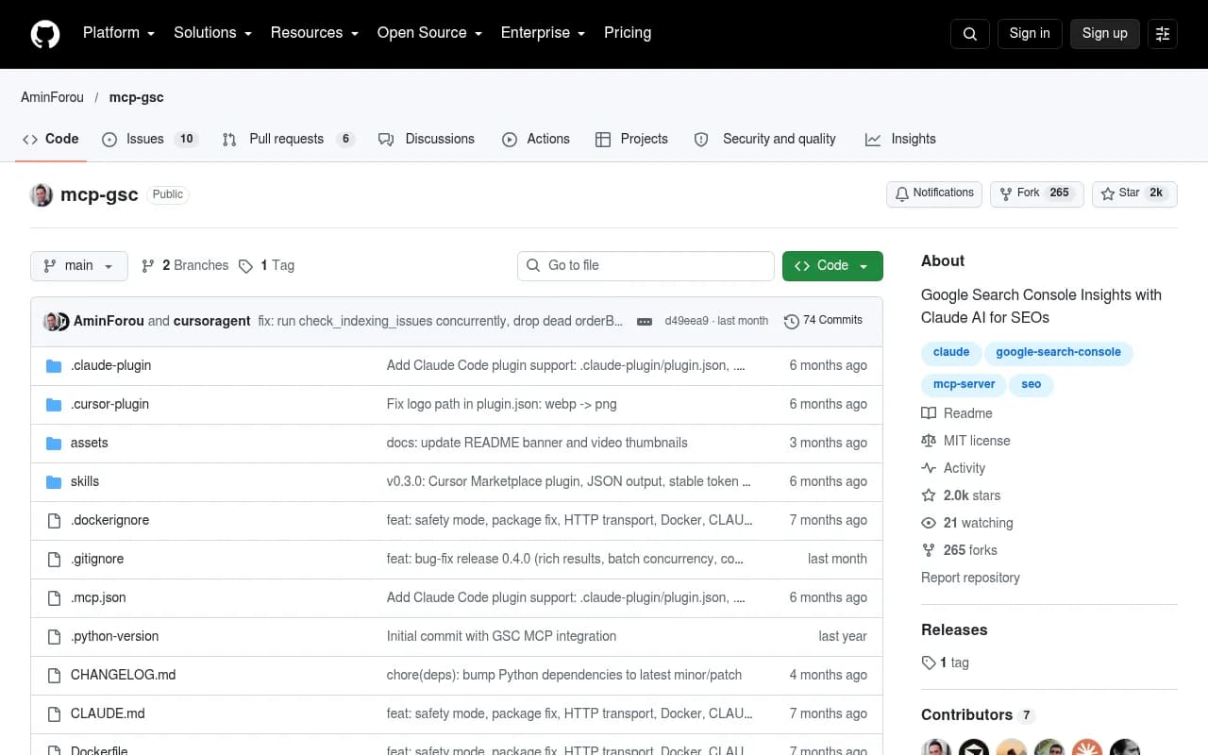Image resolution: width=1208 pixels, height=755 pixels.
Task: Click the .gitignore file icon
Action: pyautogui.click(x=54, y=559)
